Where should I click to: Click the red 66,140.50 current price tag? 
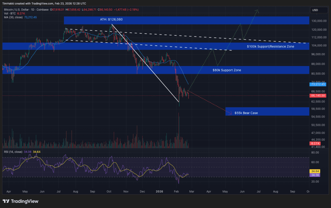pyautogui.click(x=318, y=96)
